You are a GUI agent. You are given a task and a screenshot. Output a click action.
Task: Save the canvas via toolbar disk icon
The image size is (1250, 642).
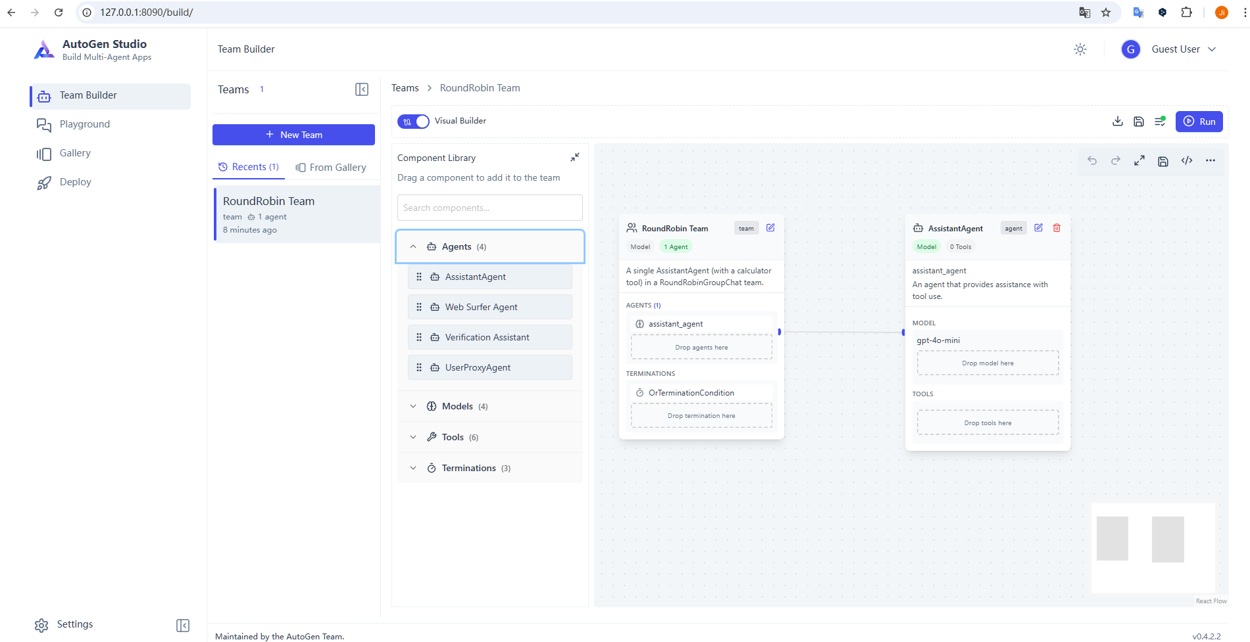point(1163,160)
